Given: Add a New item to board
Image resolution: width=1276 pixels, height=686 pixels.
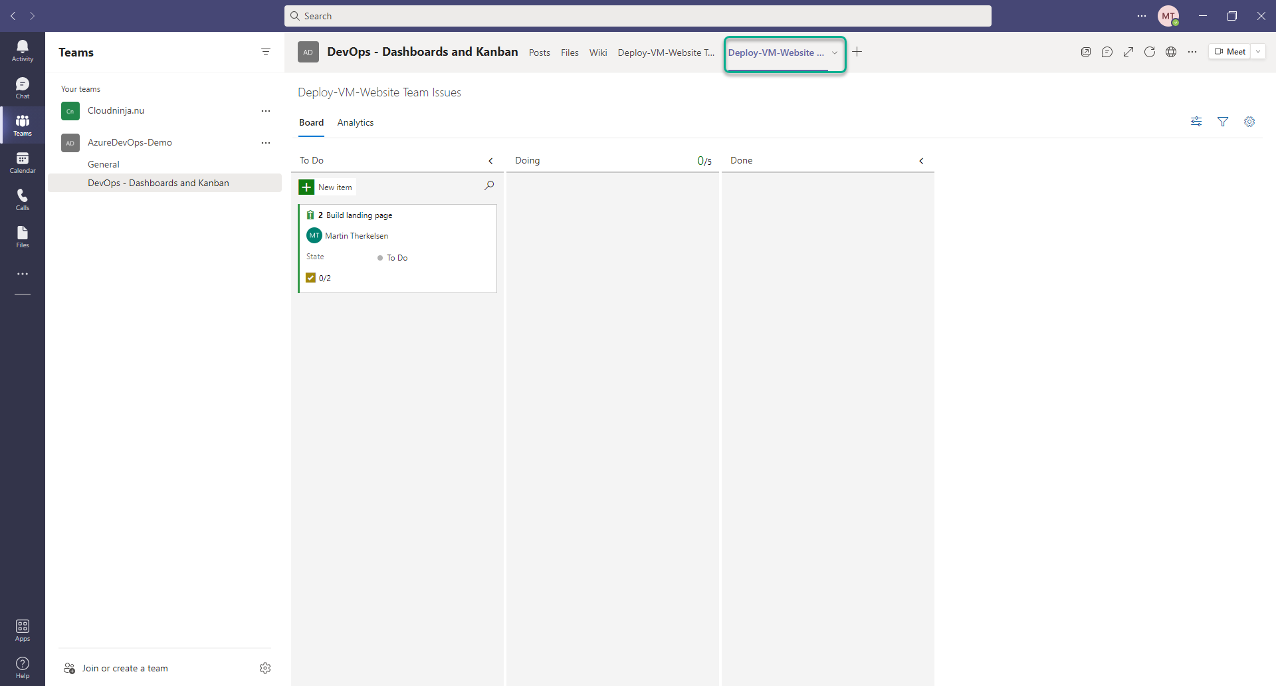Looking at the screenshot, I should point(326,187).
